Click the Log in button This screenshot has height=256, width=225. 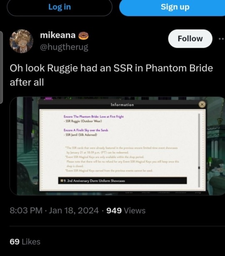[x=60, y=8]
